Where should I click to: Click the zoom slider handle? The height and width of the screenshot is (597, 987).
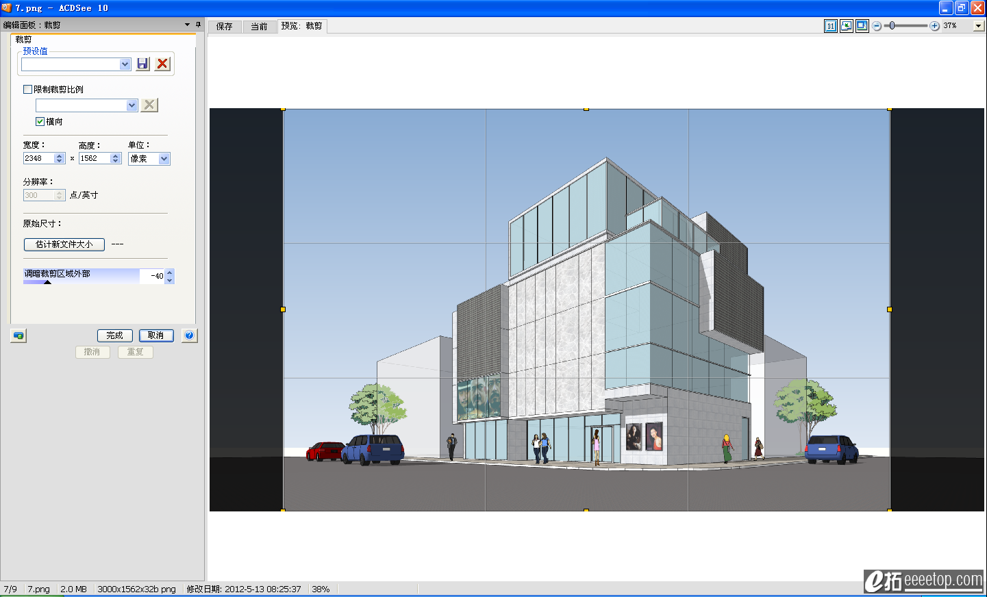pos(892,26)
